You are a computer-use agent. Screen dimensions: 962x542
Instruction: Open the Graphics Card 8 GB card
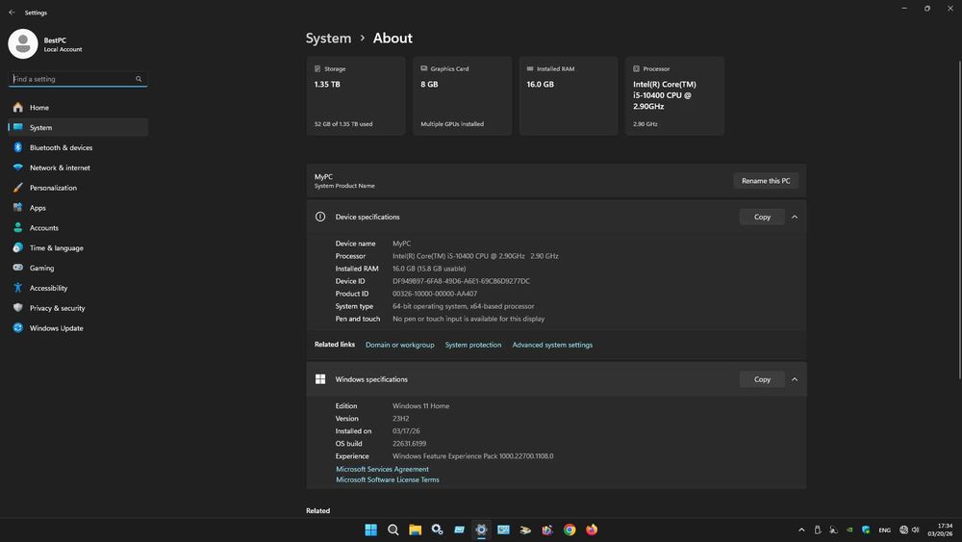click(462, 95)
